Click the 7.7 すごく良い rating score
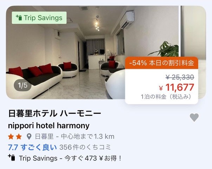 tap(32, 147)
